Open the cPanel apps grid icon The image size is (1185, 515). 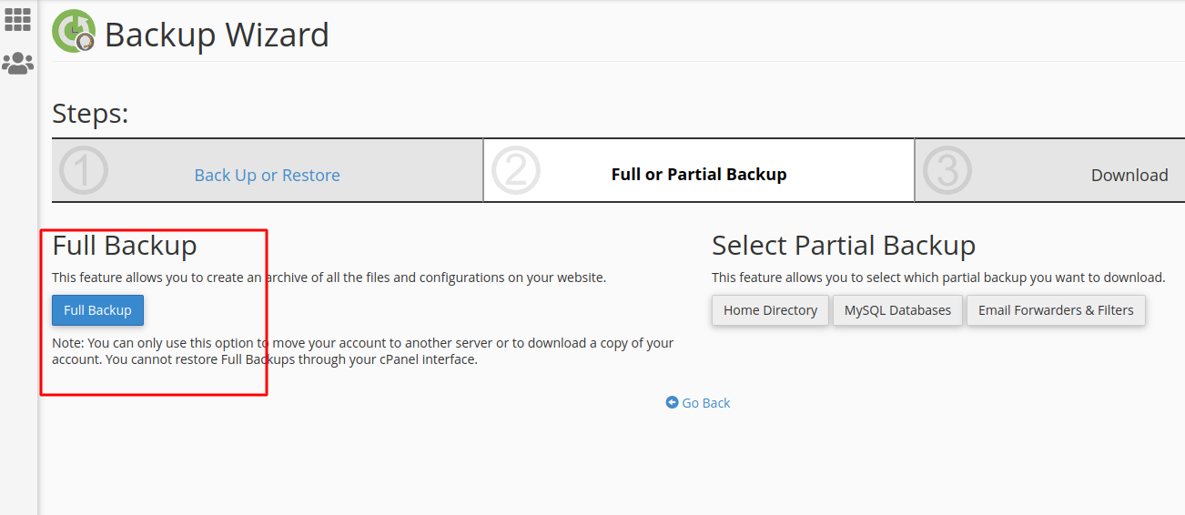point(17,19)
